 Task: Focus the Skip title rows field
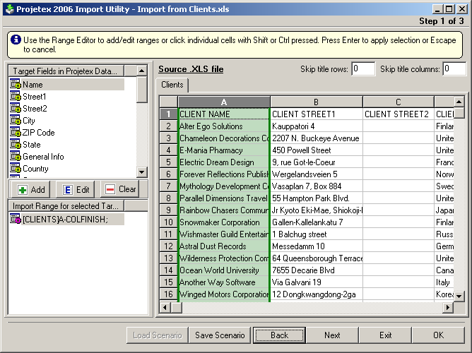tap(363, 68)
